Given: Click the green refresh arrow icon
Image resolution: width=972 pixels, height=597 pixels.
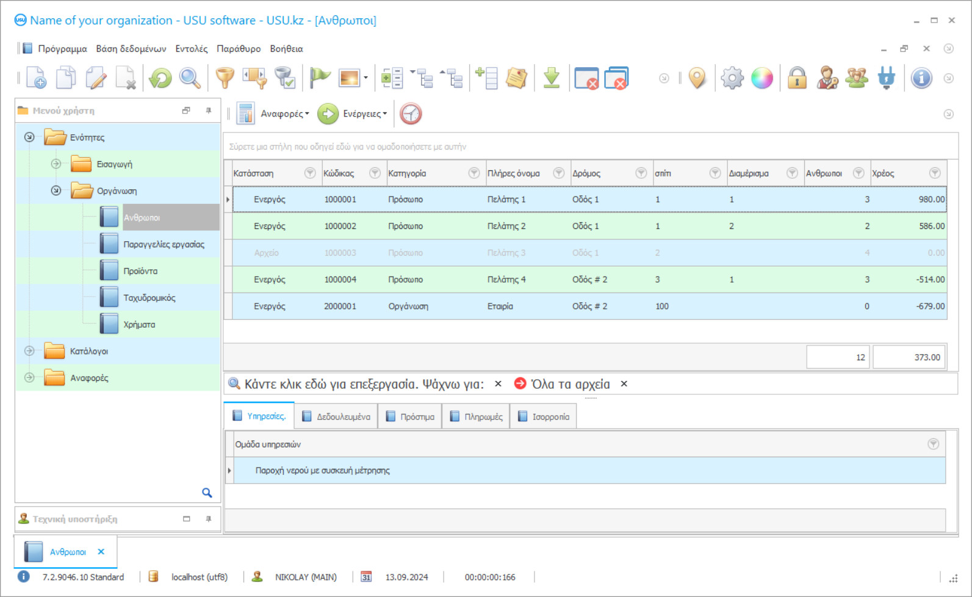Looking at the screenshot, I should click(x=160, y=78).
